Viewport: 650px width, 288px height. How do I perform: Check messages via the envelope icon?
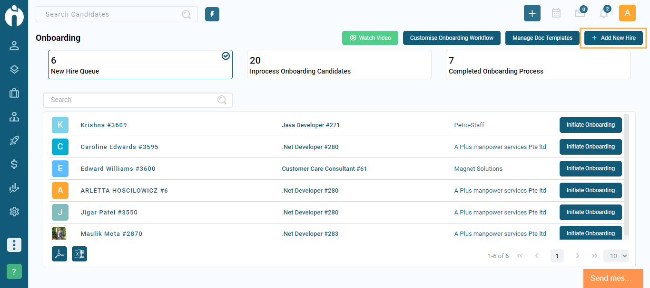580,13
